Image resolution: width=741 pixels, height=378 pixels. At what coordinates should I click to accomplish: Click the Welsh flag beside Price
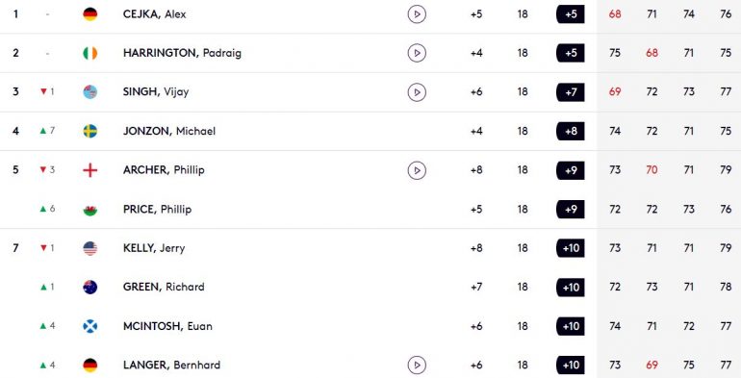[90, 209]
